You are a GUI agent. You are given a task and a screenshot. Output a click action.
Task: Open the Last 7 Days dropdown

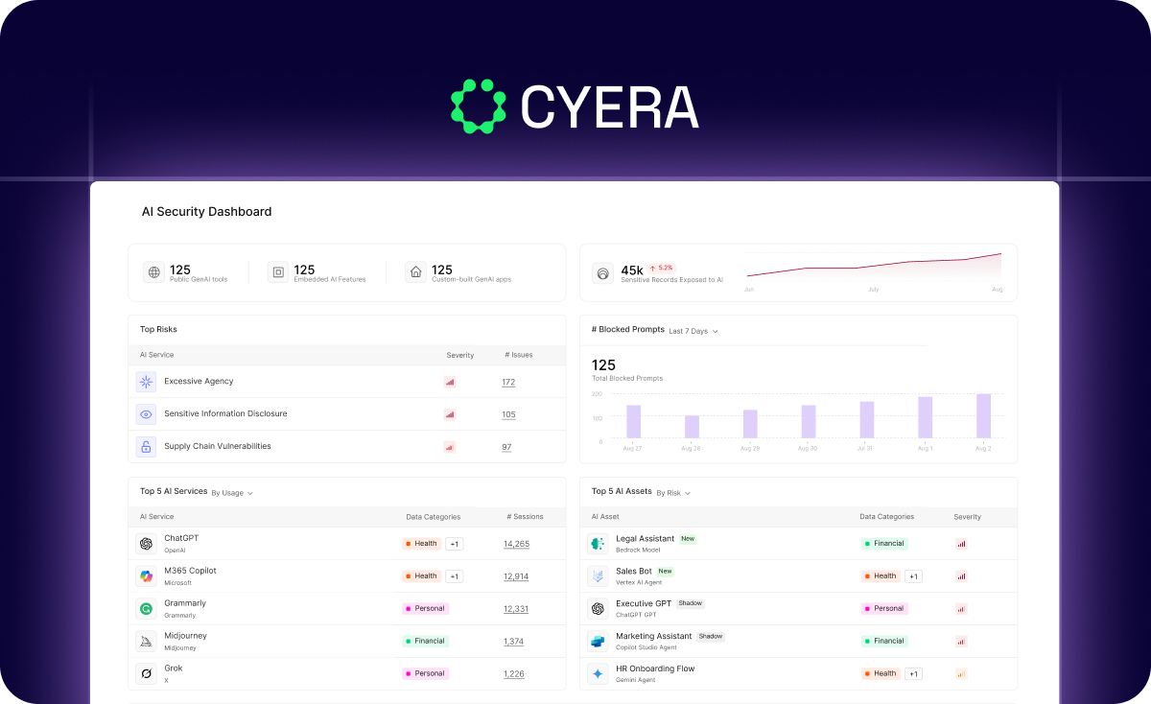pyautogui.click(x=693, y=331)
